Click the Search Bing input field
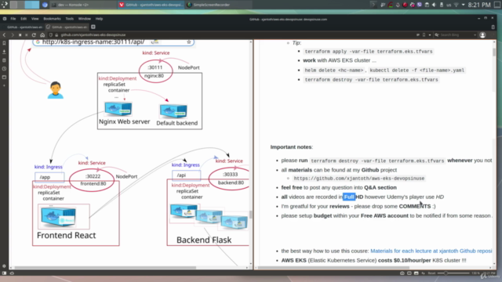502x282 pixels. (456, 34)
